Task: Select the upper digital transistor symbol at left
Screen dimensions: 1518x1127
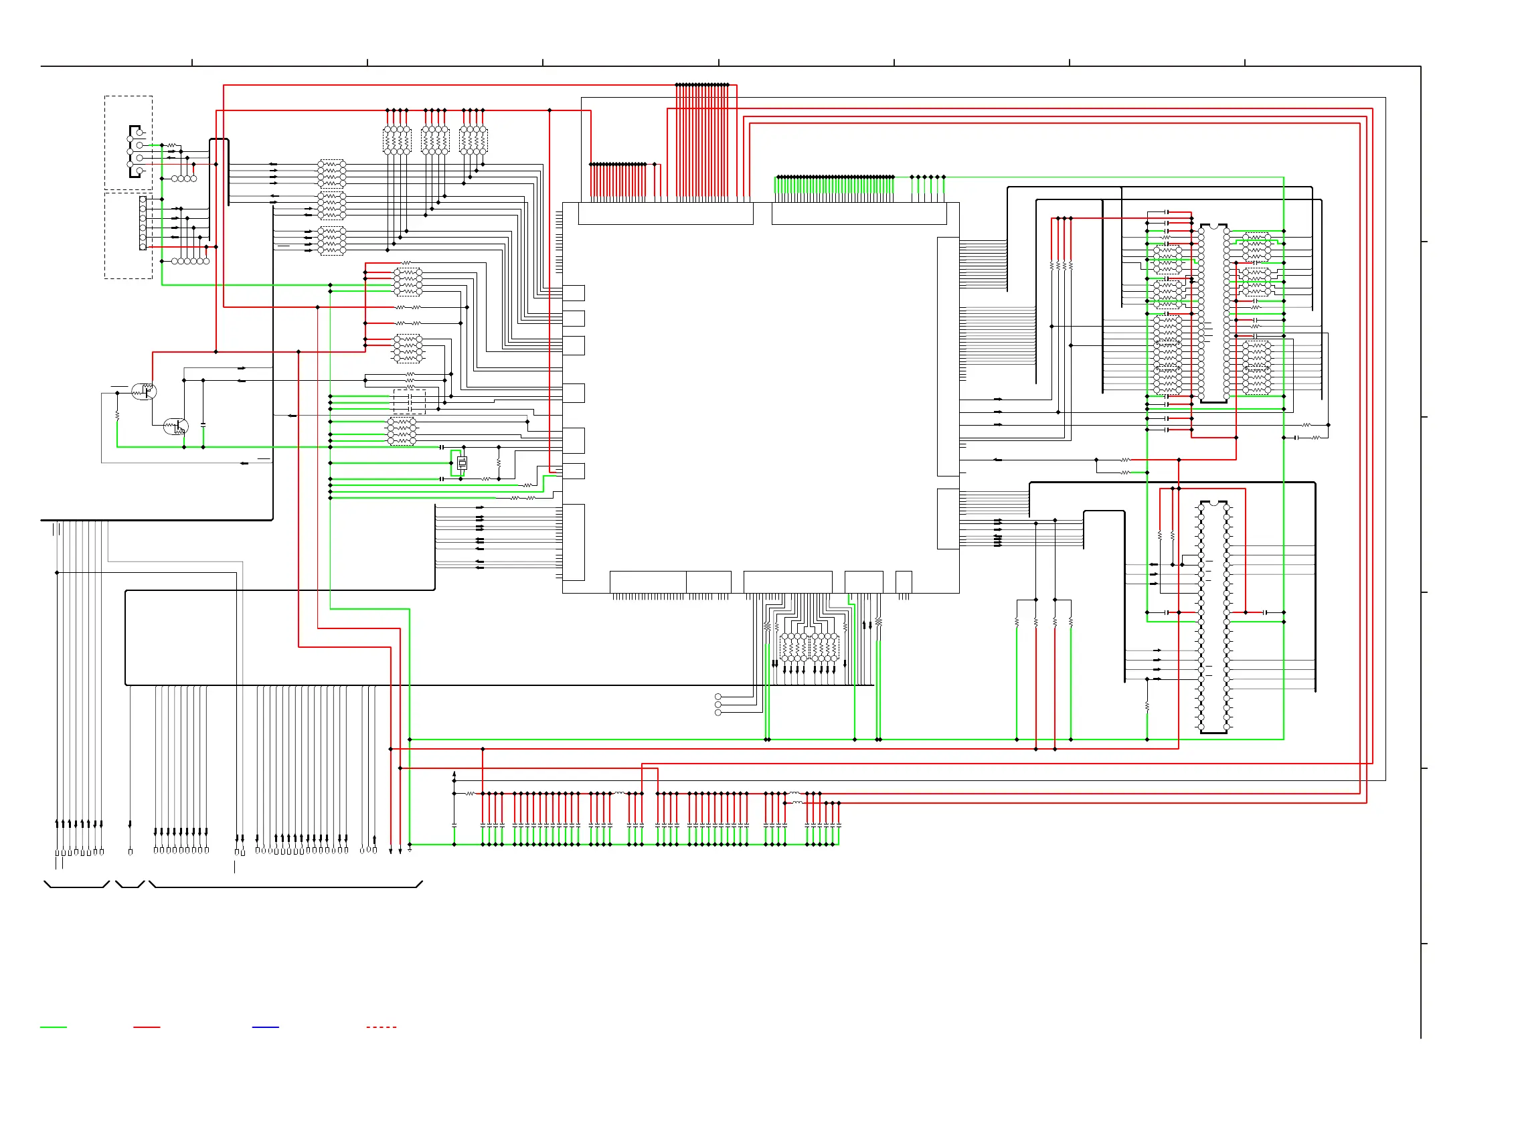Action: click(144, 392)
